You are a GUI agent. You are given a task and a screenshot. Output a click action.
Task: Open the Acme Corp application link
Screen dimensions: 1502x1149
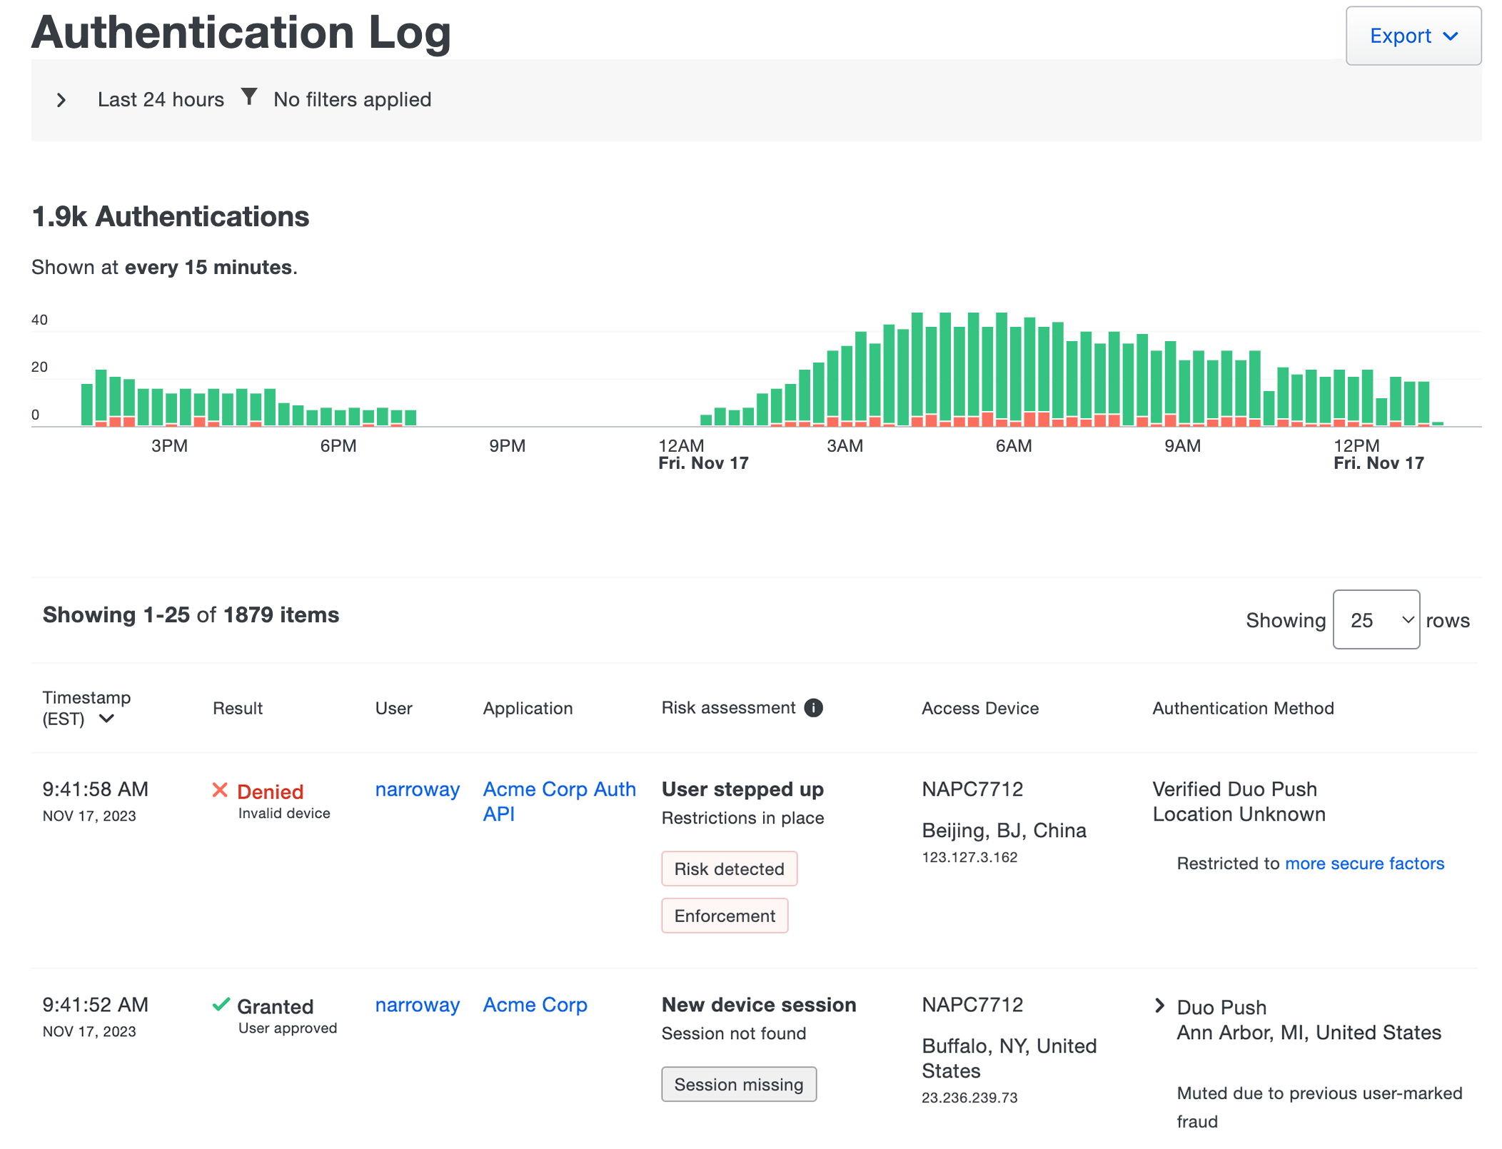[x=535, y=1005]
